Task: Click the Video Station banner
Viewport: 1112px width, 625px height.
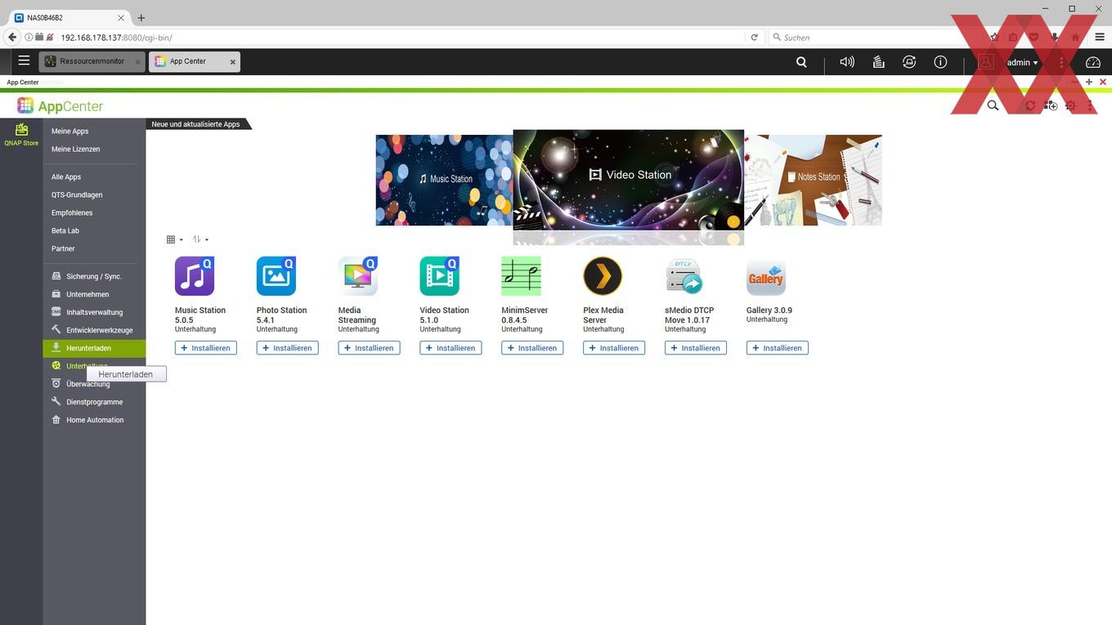Action: [629, 181]
